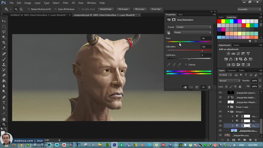Delete the adjustment layer via Properties trash icon
The height and width of the screenshot is (148, 263).
[x=209, y=87]
